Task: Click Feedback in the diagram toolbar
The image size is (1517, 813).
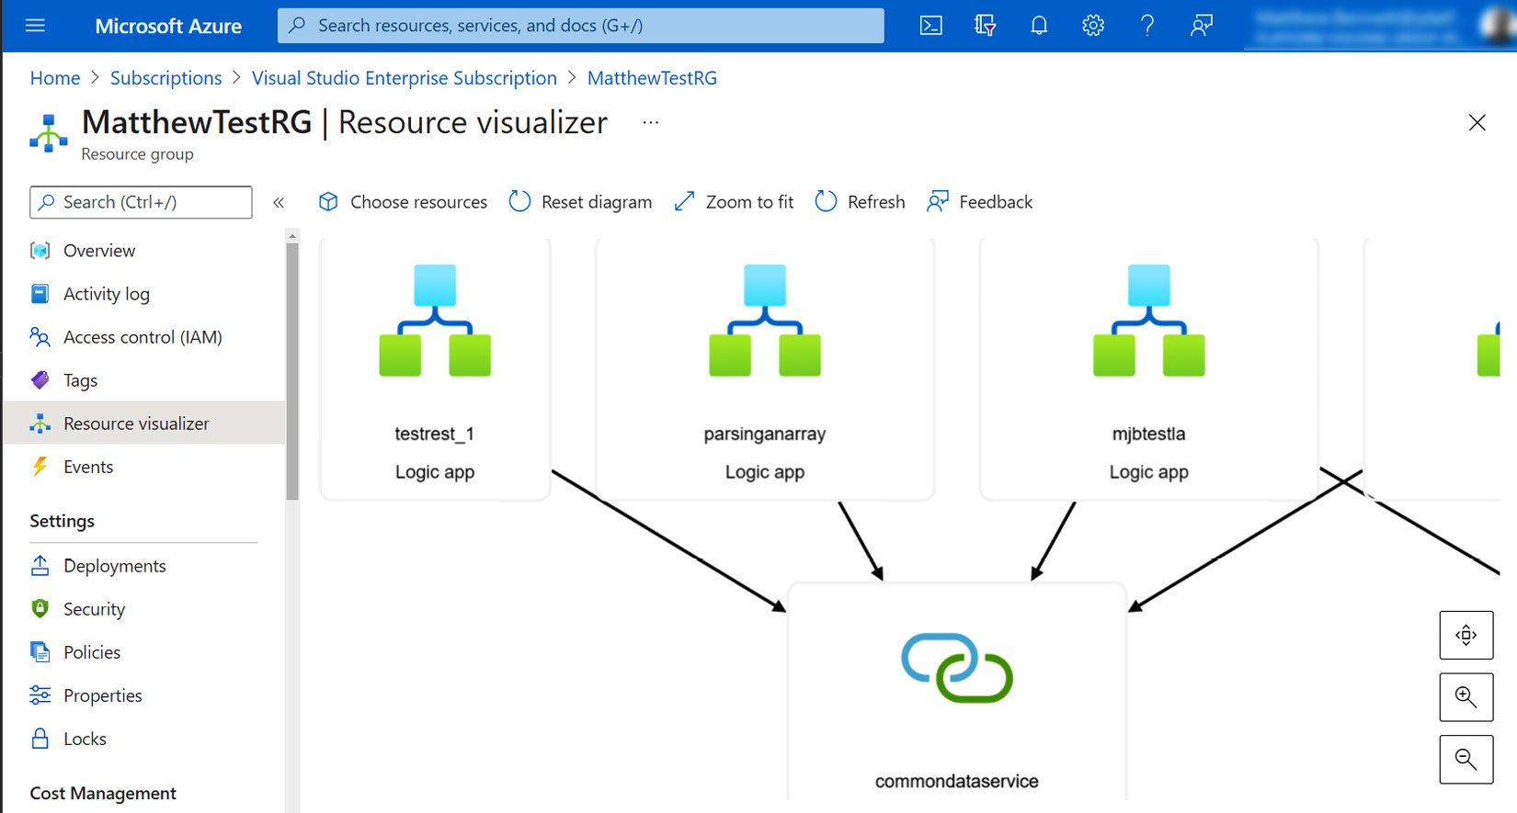Action: 980,202
